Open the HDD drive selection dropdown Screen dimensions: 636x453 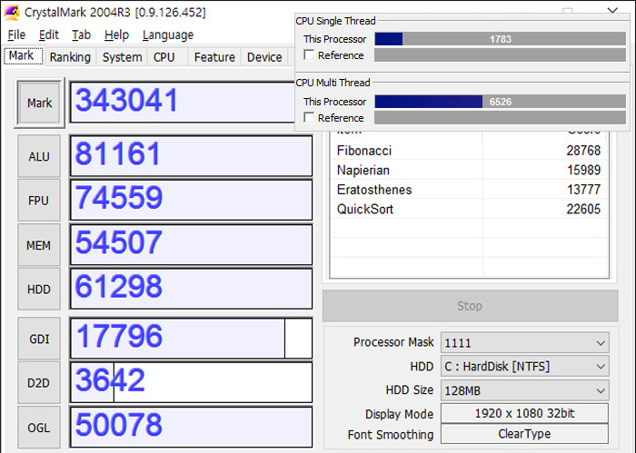point(525,366)
